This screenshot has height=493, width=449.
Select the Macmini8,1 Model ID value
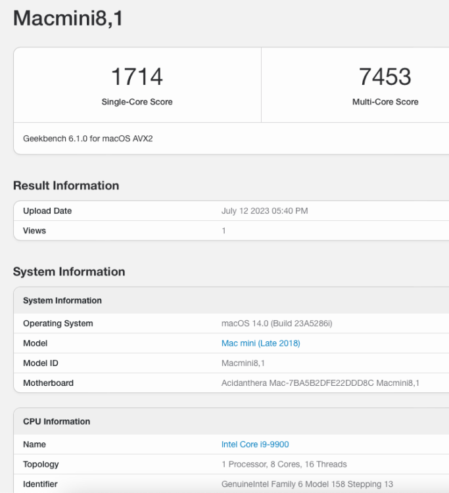(243, 363)
